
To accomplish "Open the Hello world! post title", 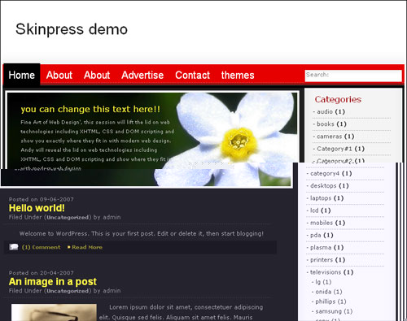I will tap(37, 208).
